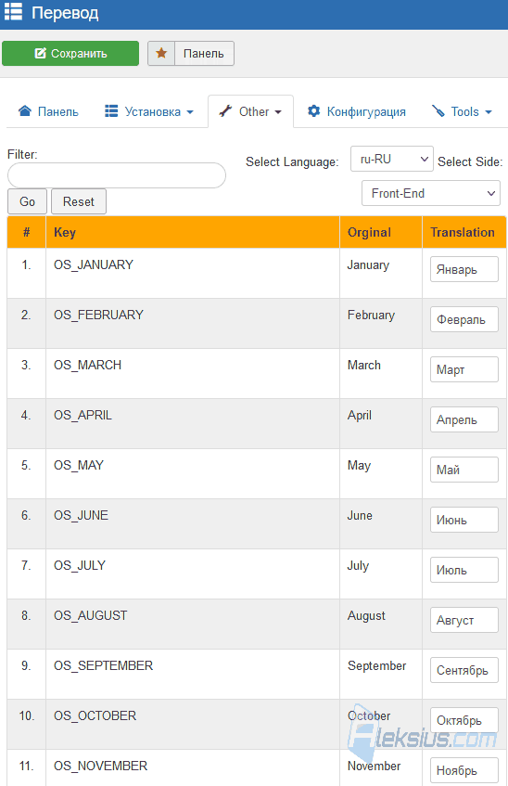Edit the Март translation field
This screenshot has width=508, height=786.
[464, 369]
